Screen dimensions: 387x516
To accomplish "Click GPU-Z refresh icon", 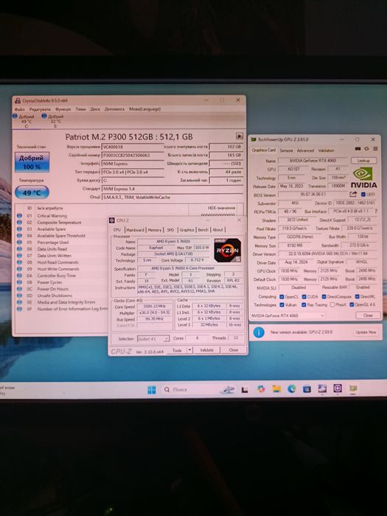I will pyautogui.click(x=366, y=149).
